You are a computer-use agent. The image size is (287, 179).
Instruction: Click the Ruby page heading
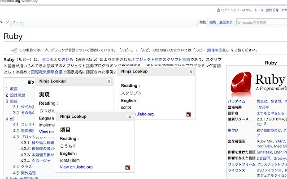(13, 36)
